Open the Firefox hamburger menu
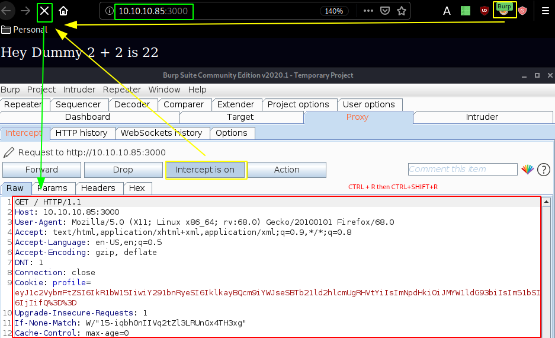 (546, 11)
